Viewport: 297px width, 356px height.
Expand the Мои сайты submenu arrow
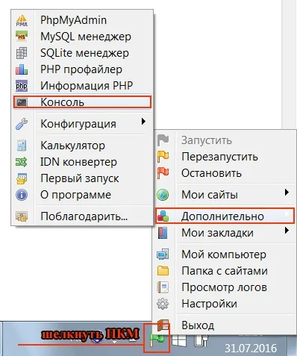point(287,193)
